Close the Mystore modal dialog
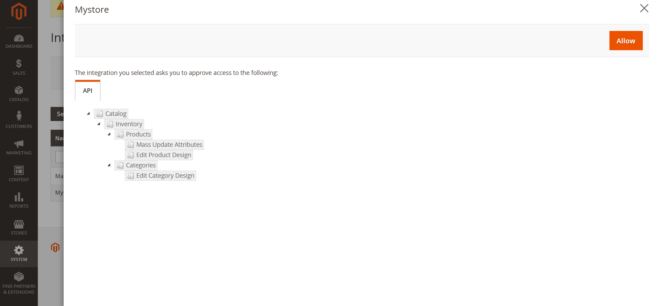The height and width of the screenshot is (306, 660). [644, 8]
